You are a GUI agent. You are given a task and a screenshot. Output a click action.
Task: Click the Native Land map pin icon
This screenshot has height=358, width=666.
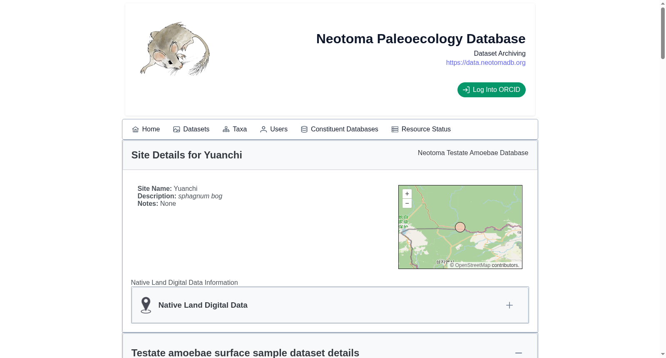pyautogui.click(x=146, y=305)
